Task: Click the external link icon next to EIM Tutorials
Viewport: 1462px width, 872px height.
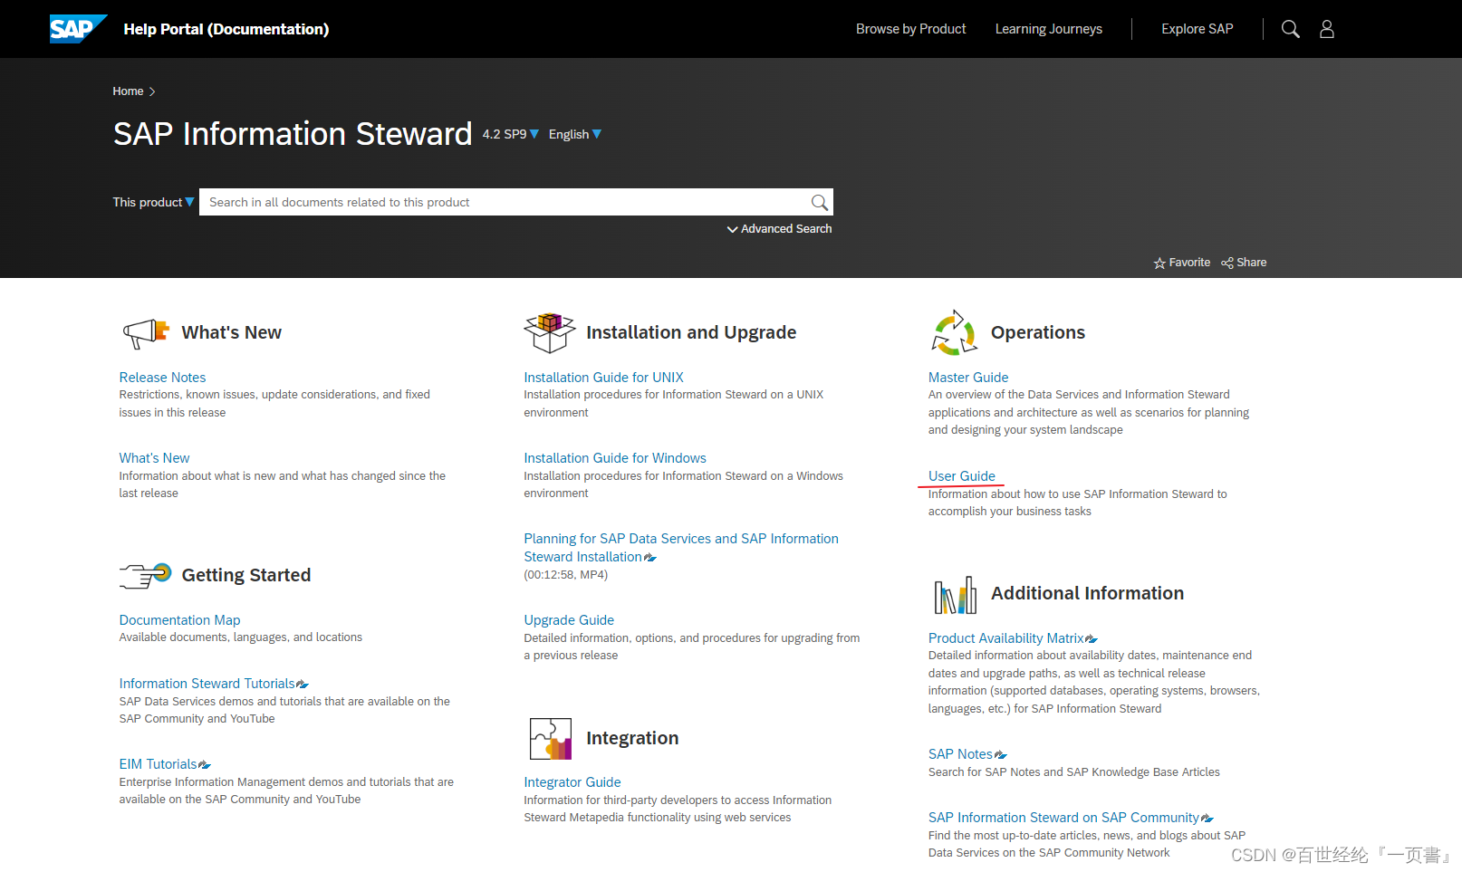Action: pyautogui.click(x=205, y=765)
